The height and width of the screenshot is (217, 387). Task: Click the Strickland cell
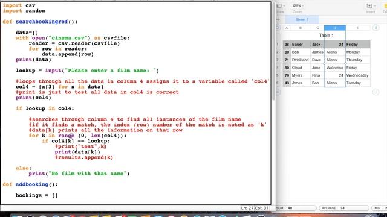301,60
